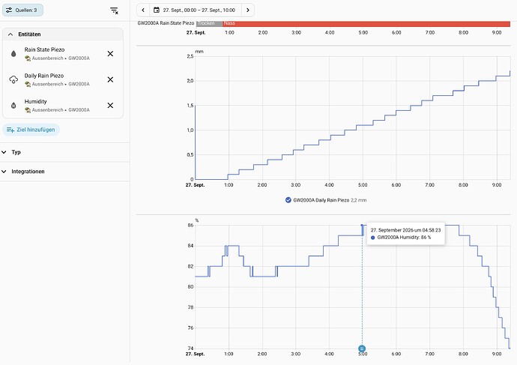Viewport: 517px width, 365px height.
Task: Select the Daily Rain Piezo entity row
Action: [63, 79]
